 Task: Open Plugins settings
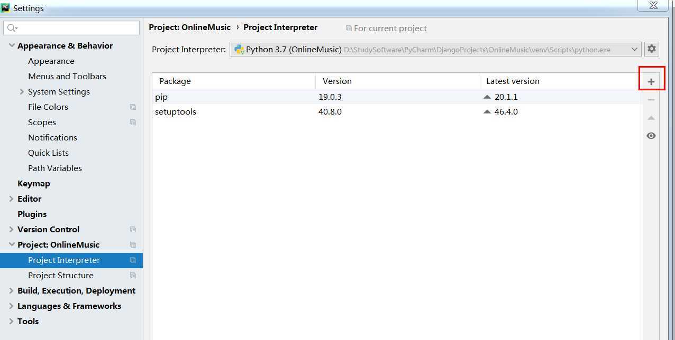coord(32,214)
